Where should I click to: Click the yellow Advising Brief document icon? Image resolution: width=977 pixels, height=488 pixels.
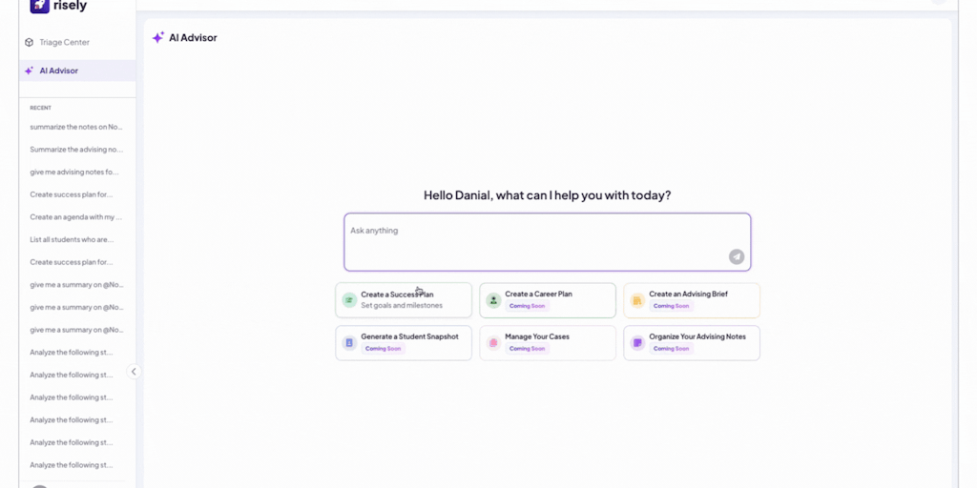pos(637,300)
